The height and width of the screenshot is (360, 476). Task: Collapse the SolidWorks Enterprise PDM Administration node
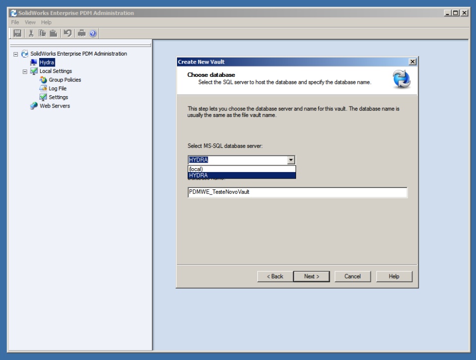coord(15,54)
